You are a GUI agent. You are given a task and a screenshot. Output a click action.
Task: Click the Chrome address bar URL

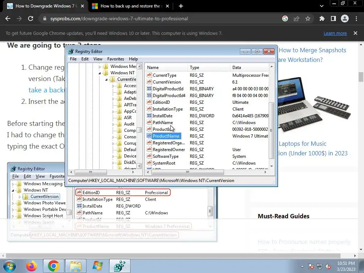click(x=119, y=18)
